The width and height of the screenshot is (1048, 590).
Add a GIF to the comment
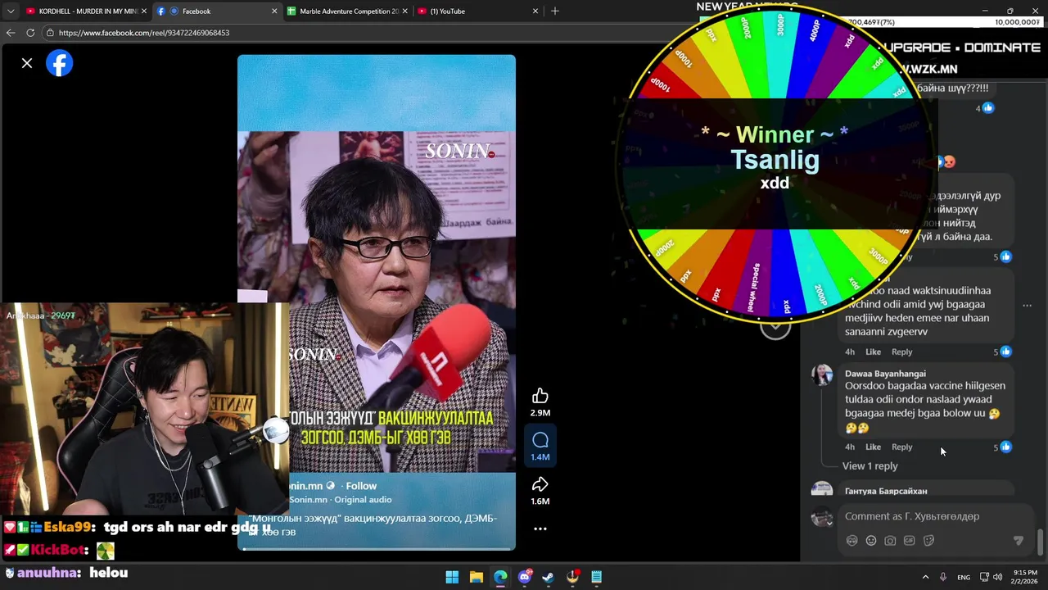tap(910, 541)
